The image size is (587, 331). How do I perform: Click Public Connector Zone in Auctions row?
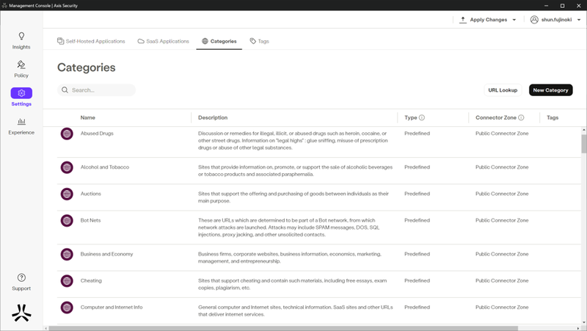tap(502, 194)
